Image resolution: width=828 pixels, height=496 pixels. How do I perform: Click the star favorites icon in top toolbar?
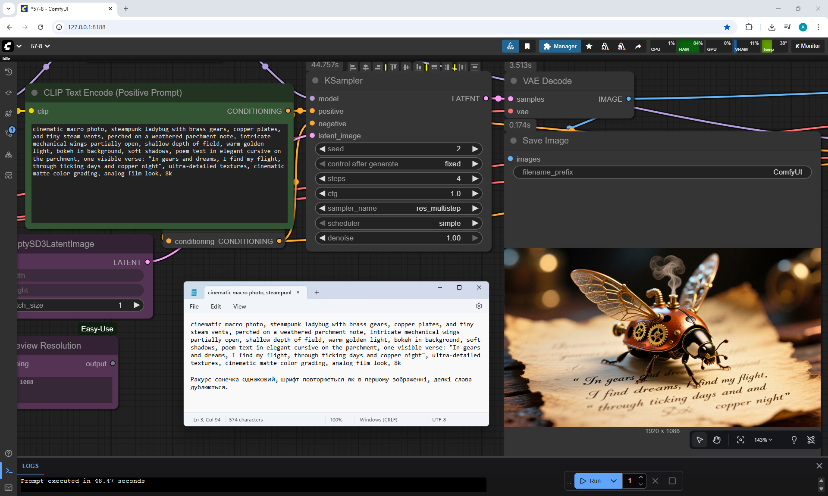589,46
